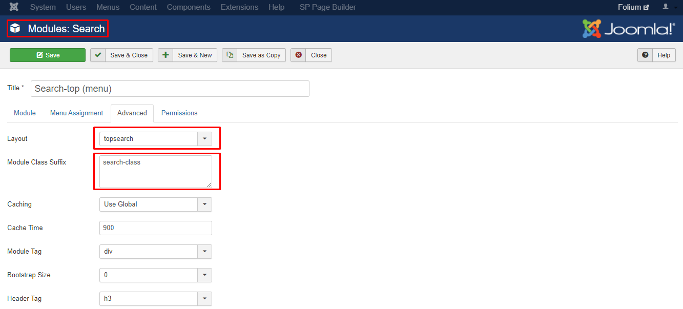Image resolution: width=683 pixels, height=309 pixels.
Task: Click the Module Class Suffix label
Action: (x=37, y=162)
